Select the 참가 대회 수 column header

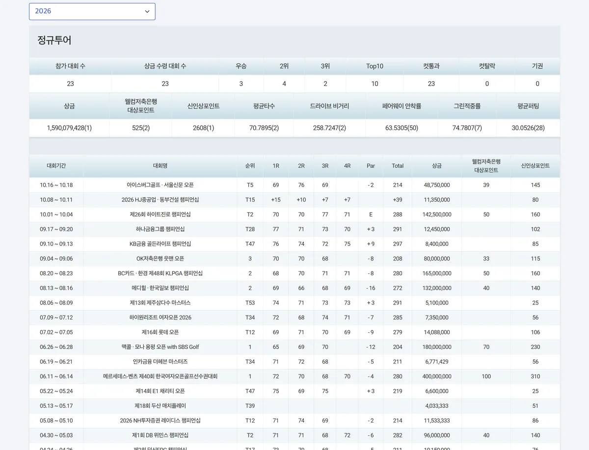[x=70, y=66]
